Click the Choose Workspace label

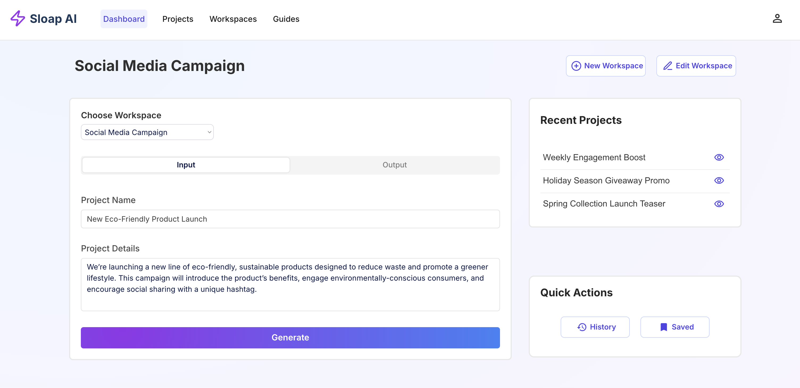(121, 115)
